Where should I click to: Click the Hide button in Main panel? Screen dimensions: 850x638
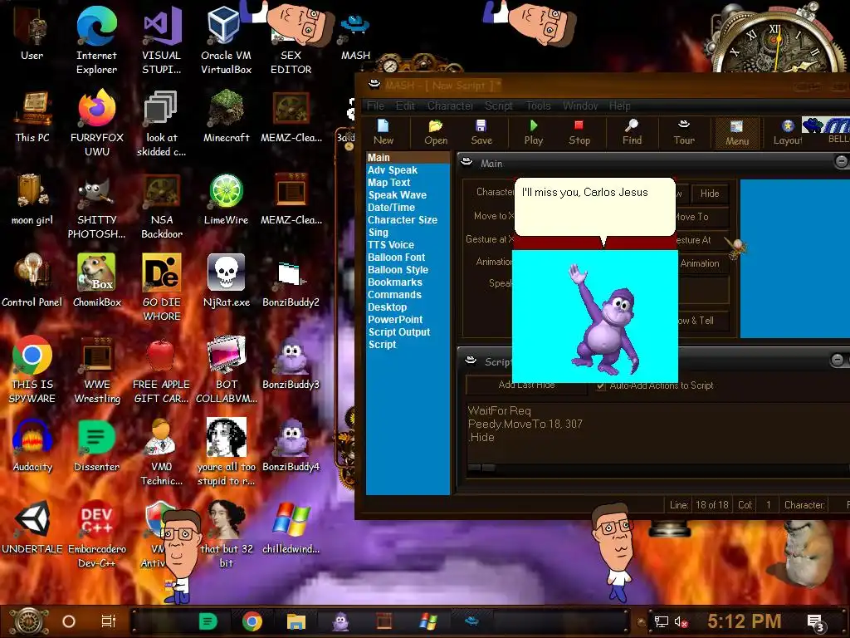[x=709, y=194]
